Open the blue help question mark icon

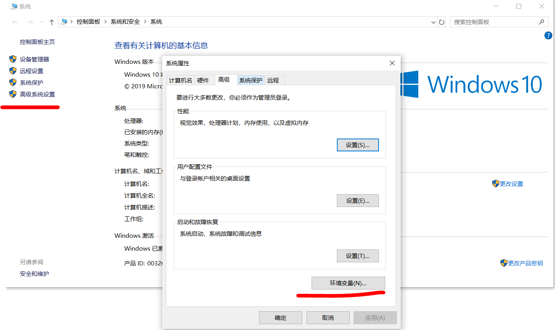point(548,35)
